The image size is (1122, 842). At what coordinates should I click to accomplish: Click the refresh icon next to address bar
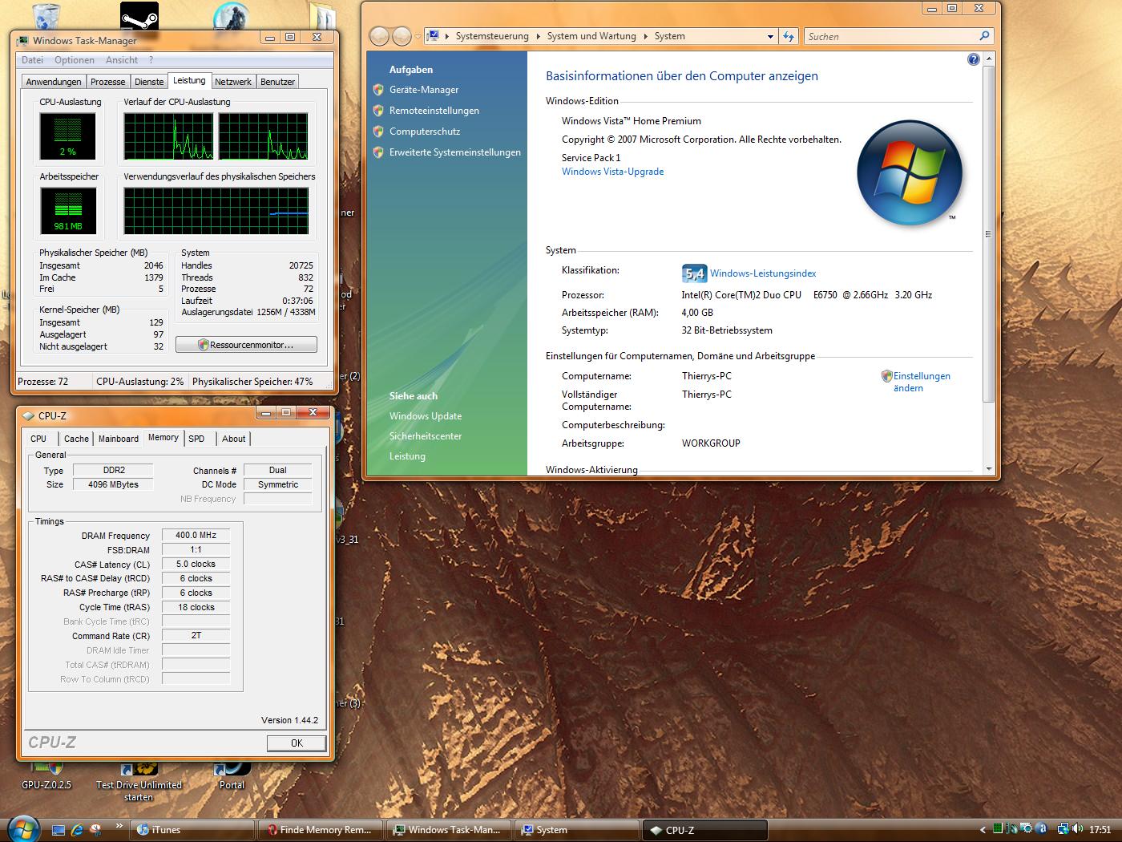[x=789, y=36]
